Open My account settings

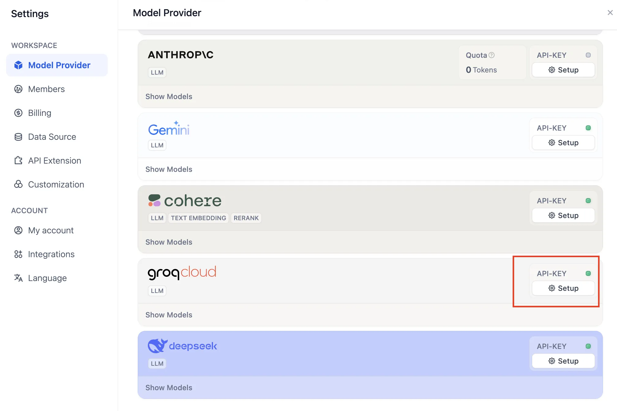[x=50, y=230]
